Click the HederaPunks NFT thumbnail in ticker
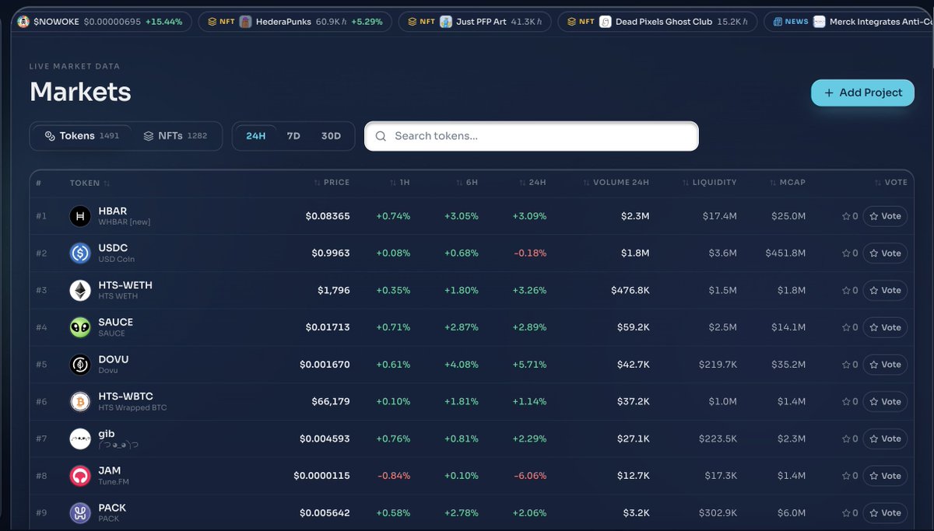The width and height of the screenshot is (934, 531). click(x=245, y=22)
